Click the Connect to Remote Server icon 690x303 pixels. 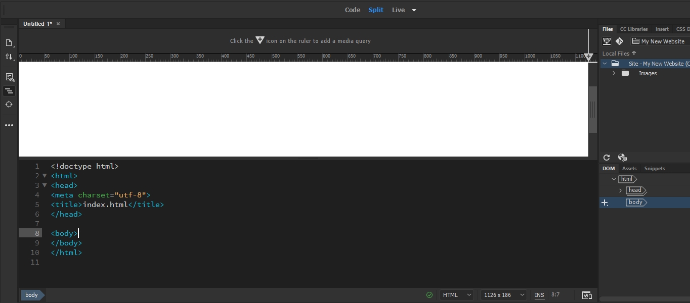click(607, 41)
